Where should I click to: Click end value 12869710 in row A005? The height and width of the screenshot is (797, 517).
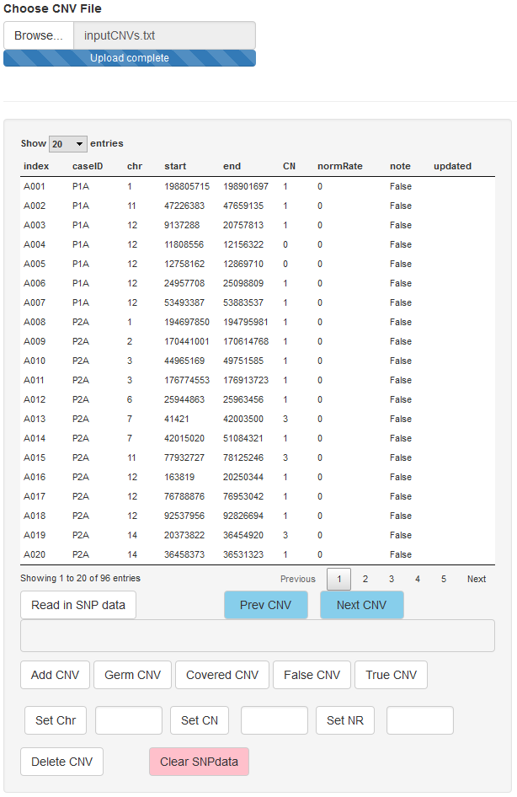click(243, 264)
